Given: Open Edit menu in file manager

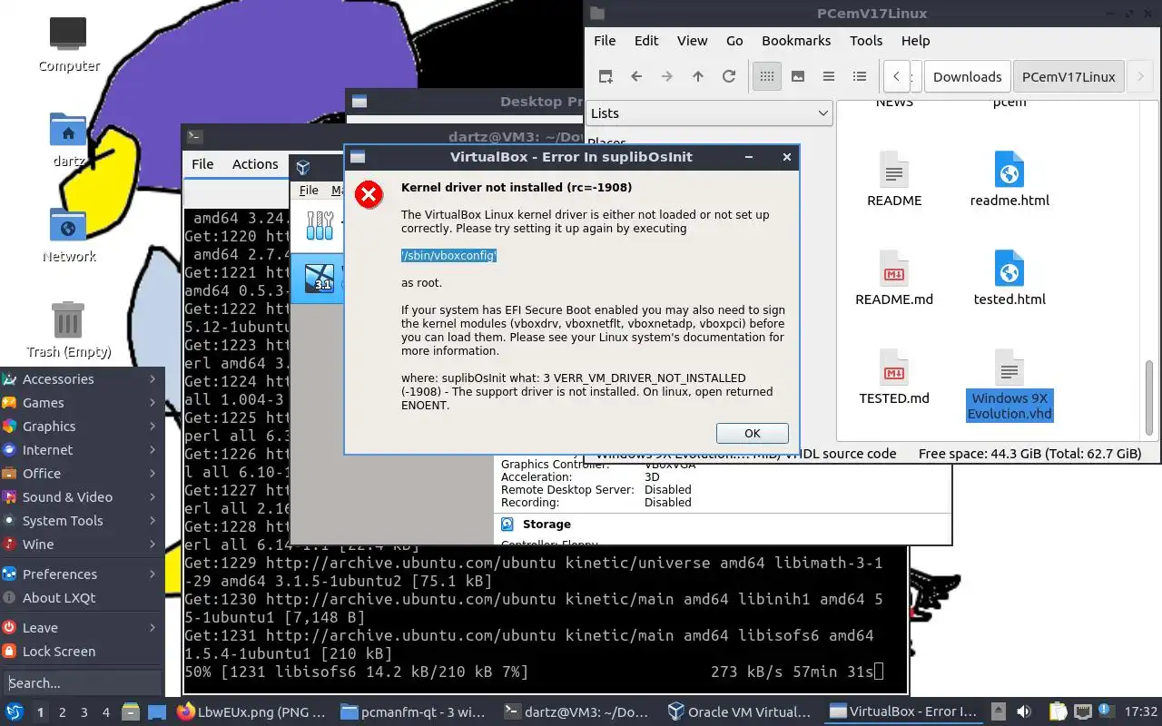Looking at the screenshot, I should (x=646, y=41).
